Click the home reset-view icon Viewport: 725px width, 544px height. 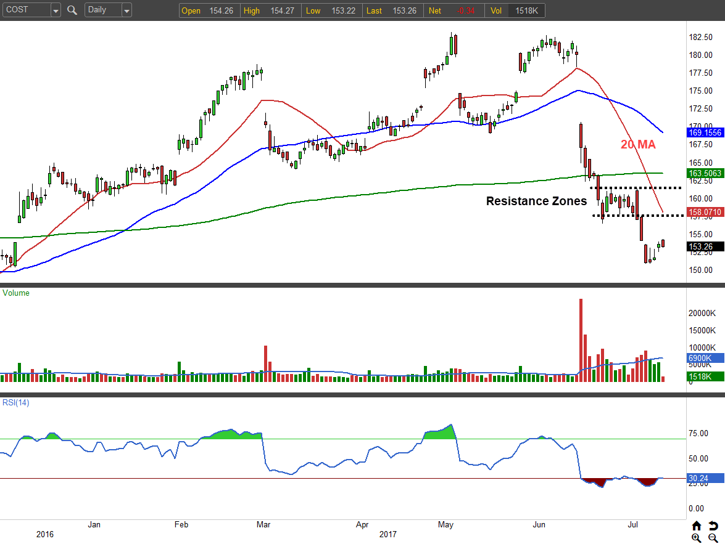coord(697,526)
